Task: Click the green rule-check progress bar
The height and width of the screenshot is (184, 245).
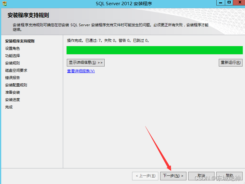Action: [x=154, y=50]
